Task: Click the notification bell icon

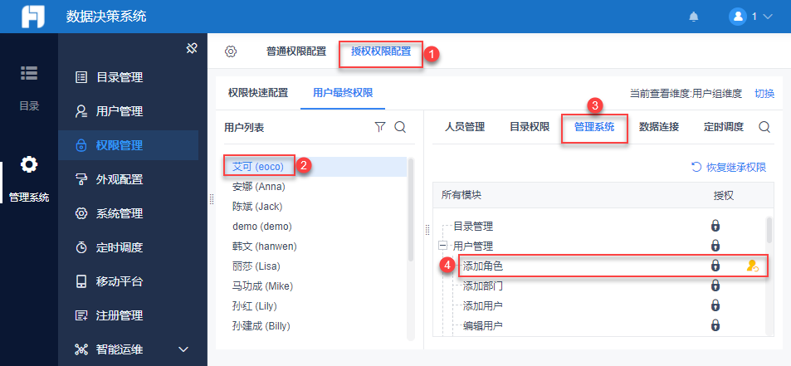Action: 693,17
